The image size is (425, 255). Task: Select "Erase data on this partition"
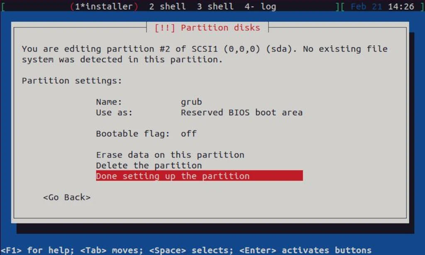click(x=170, y=154)
